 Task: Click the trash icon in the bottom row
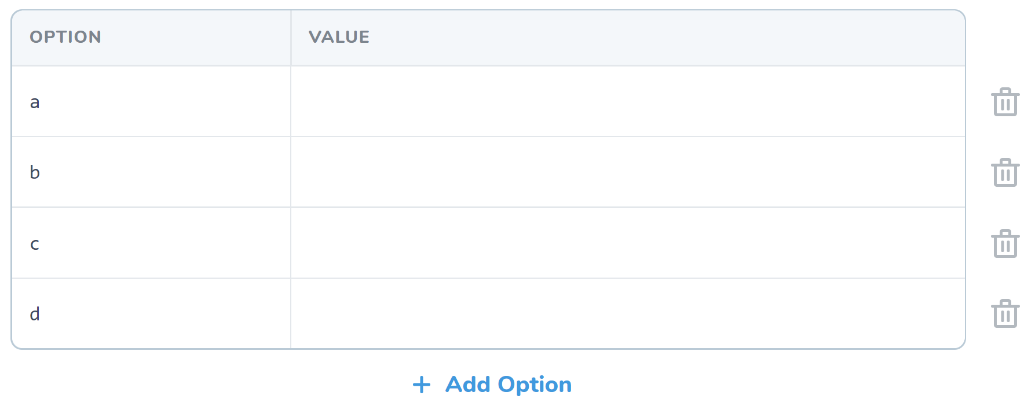pos(1006,314)
